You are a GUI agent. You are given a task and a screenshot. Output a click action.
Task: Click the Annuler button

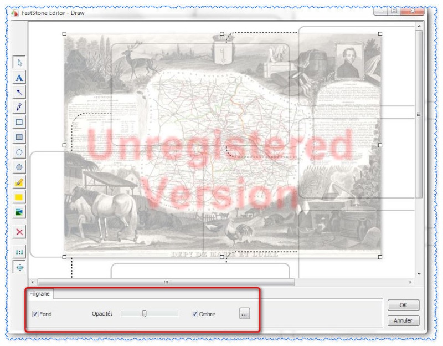(403, 320)
